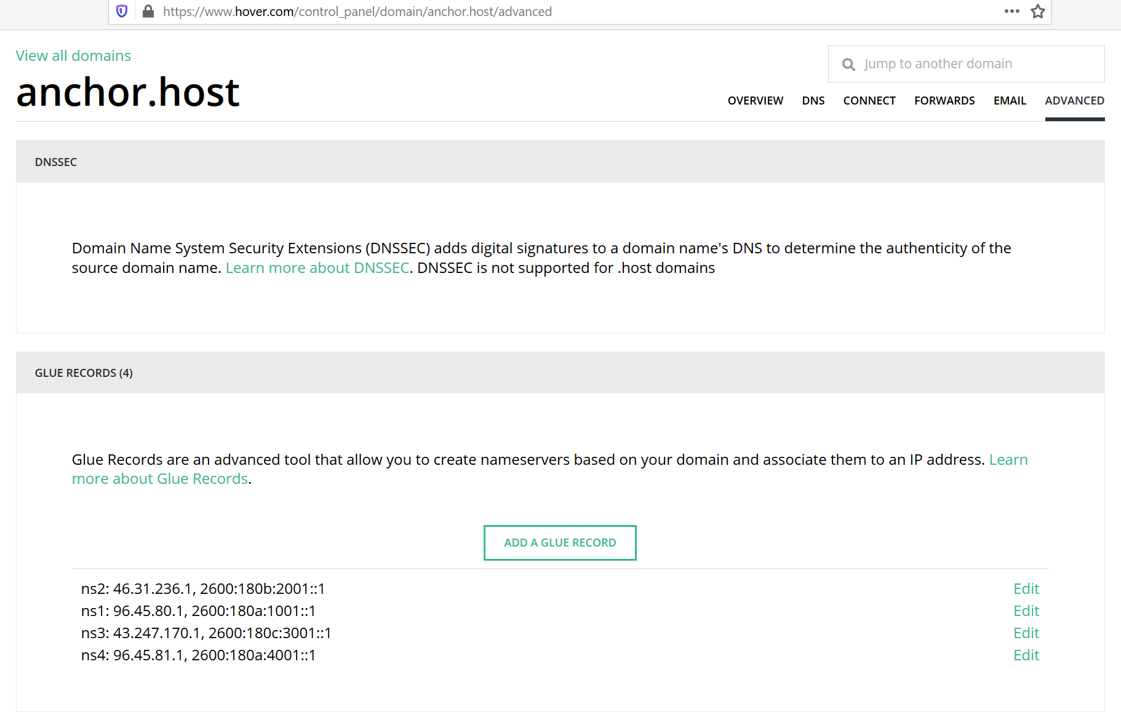This screenshot has height=723, width=1121.
Task: Select the Advanced tab
Action: point(1074,101)
